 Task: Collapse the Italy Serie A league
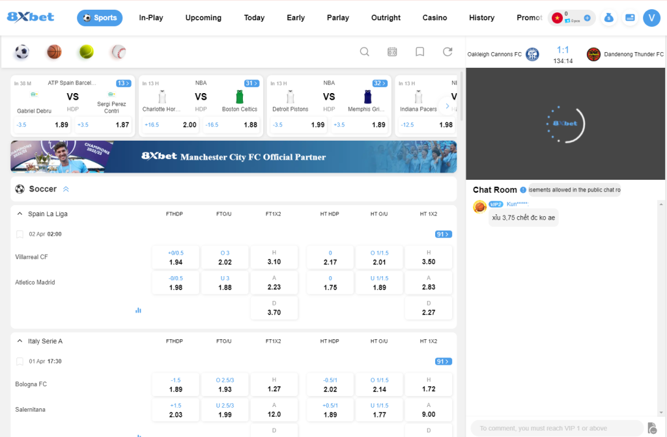click(20, 341)
